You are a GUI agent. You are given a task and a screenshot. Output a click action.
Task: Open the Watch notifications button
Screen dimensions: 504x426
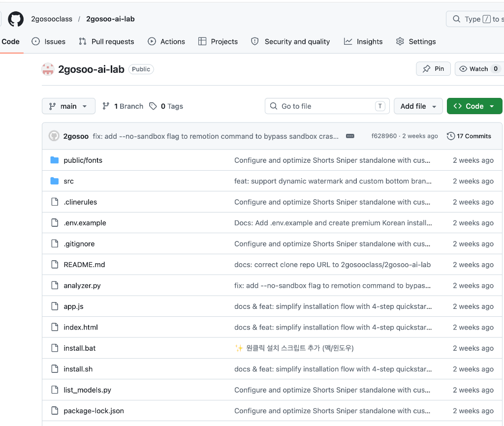click(479, 69)
